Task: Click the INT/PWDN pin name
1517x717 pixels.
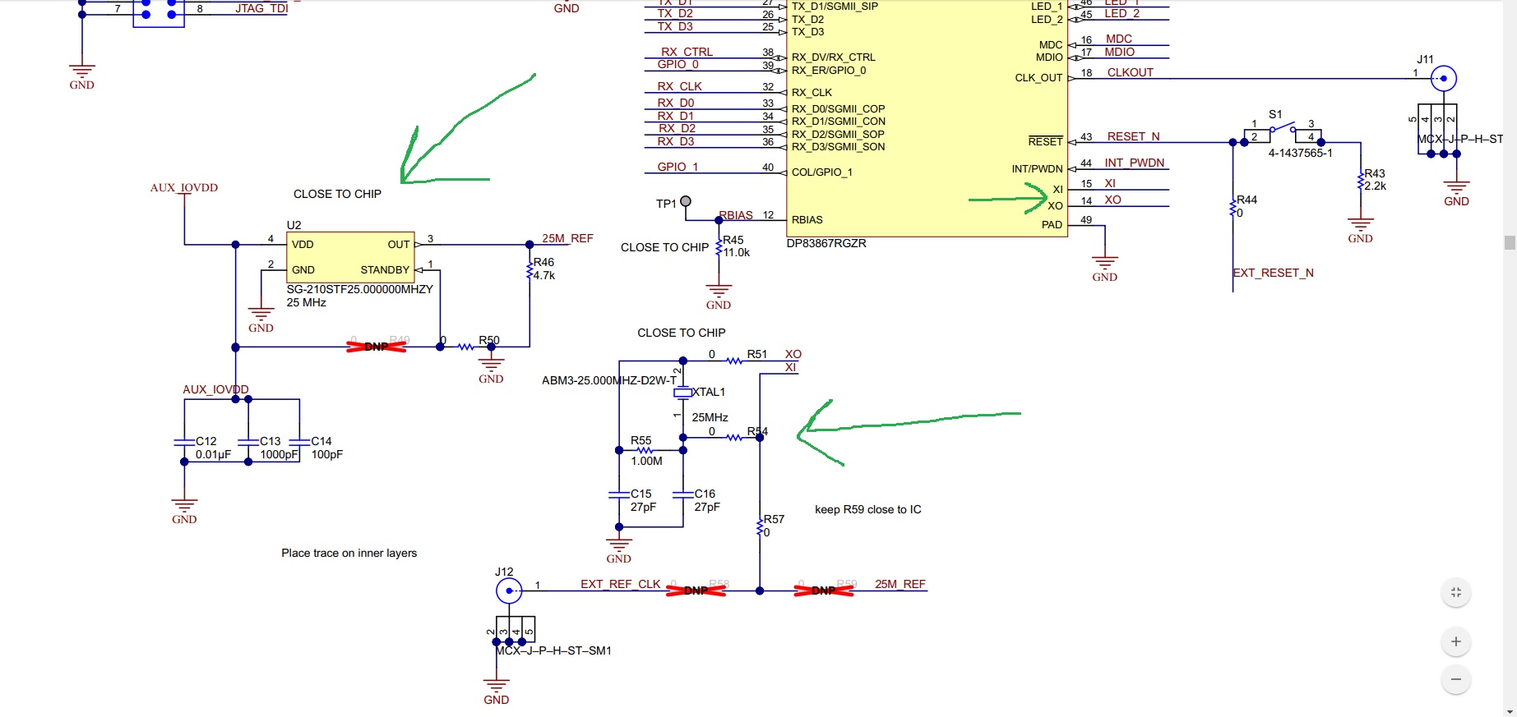Action: click(1037, 168)
